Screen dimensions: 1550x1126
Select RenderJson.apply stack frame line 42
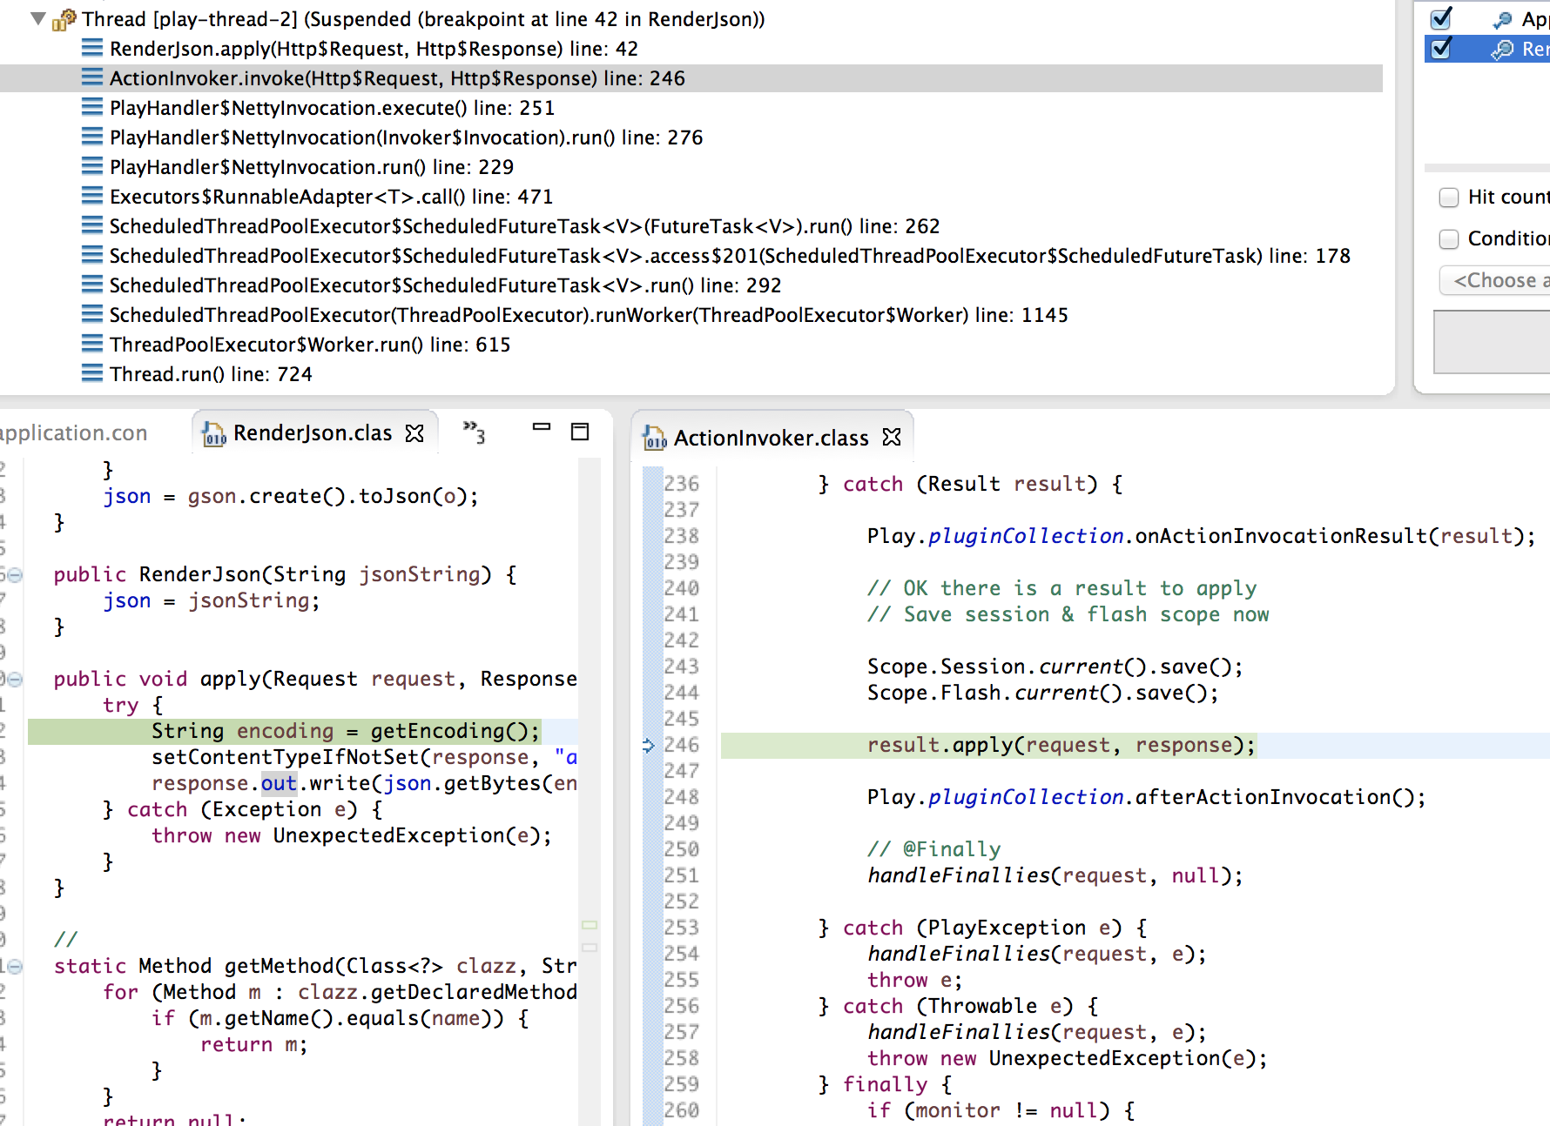pyautogui.click(x=374, y=49)
